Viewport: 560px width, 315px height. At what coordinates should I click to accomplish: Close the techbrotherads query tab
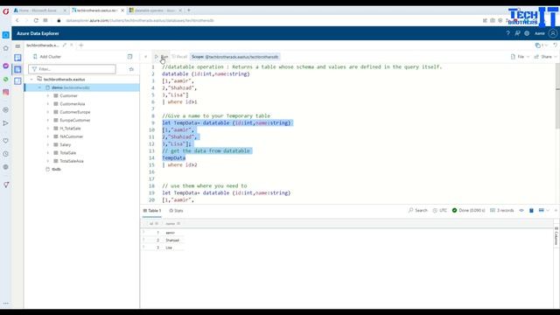pyautogui.click(x=72, y=45)
